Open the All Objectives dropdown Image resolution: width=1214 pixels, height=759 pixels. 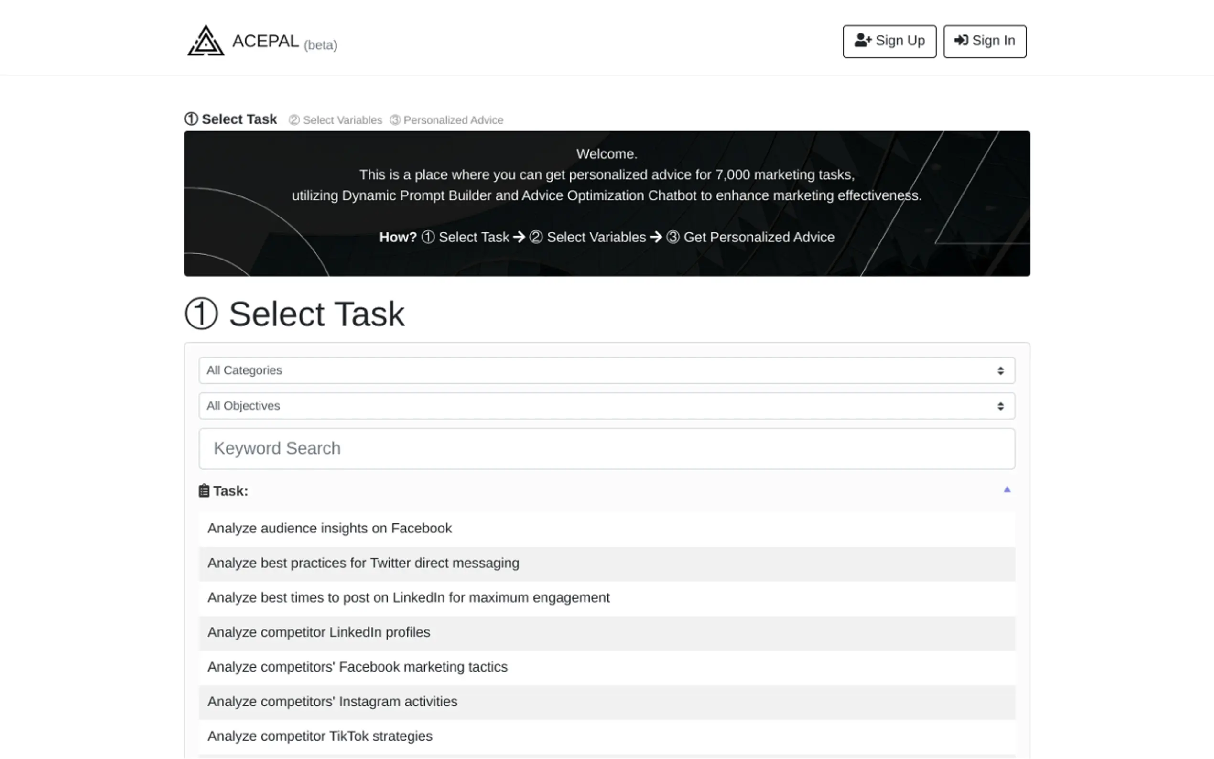[x=606, y=406]
